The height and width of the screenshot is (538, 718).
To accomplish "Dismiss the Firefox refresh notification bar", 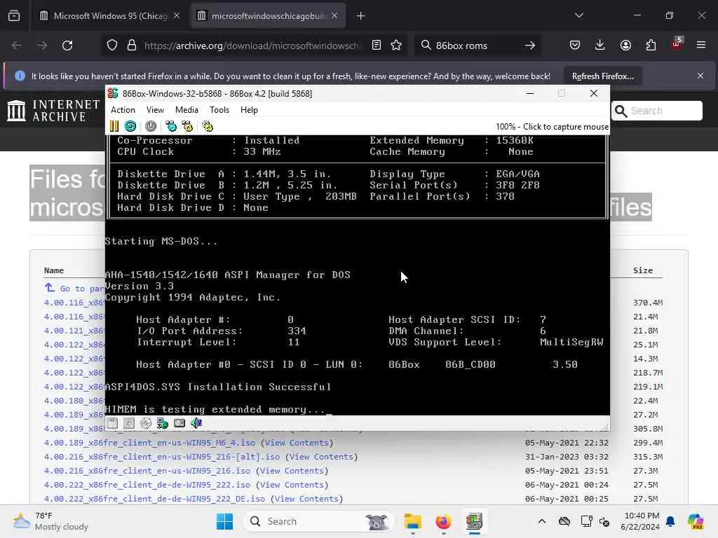I will click(x=700, y=76).
